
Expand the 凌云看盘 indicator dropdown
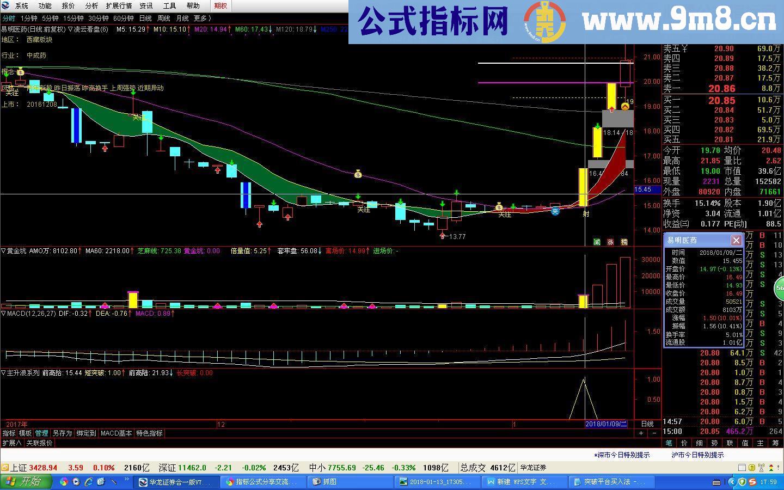(70, 29)
